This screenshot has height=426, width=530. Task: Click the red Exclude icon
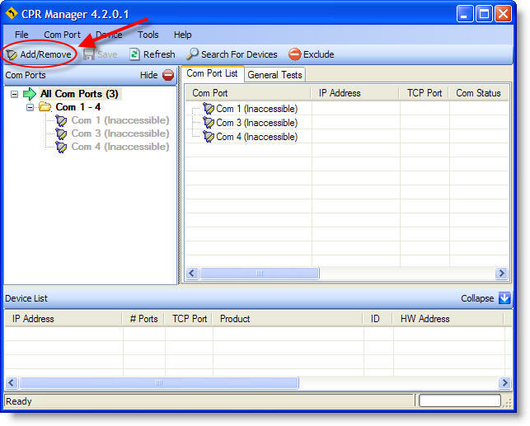294,54
